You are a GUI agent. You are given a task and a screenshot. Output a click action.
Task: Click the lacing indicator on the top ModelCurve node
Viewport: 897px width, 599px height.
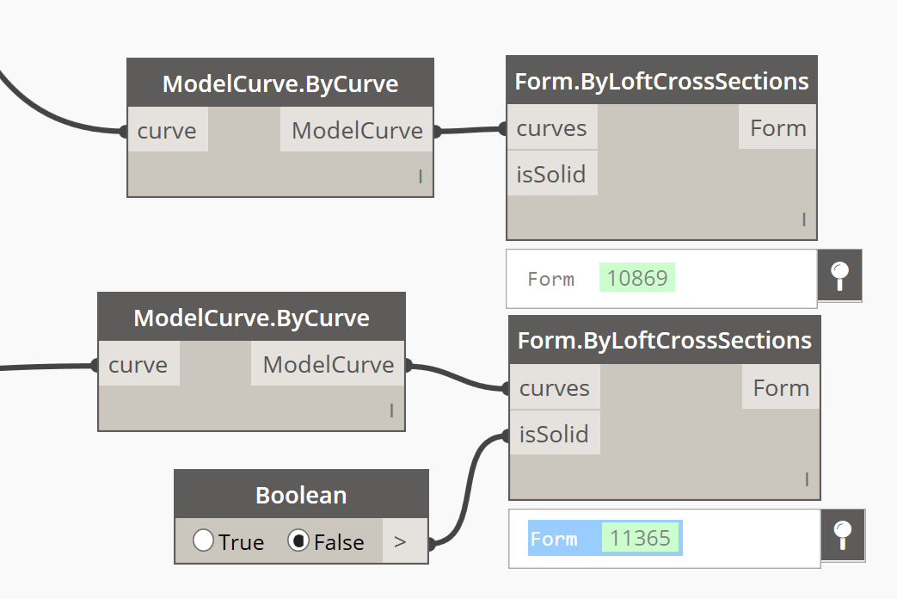pos(420,176)
